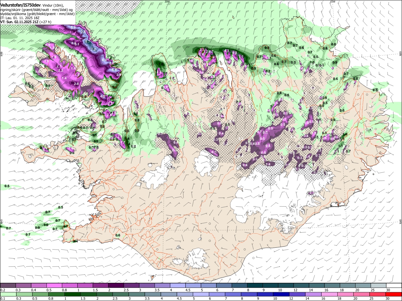Click the royal blue 8 swatch, lower legend row
This screenshot has height=301, width=402.
(249, 294)
